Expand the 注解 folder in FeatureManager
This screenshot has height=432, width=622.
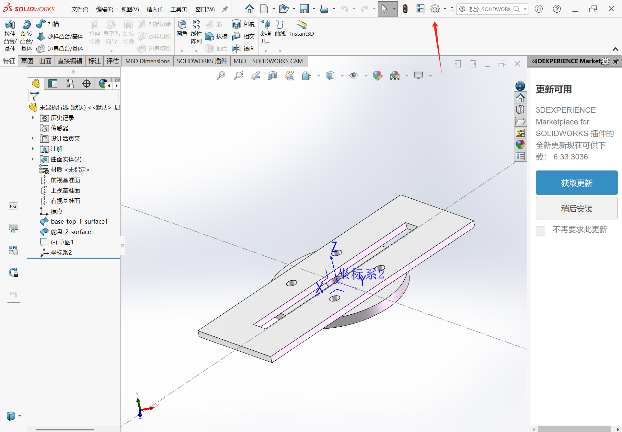click(32, 149)
